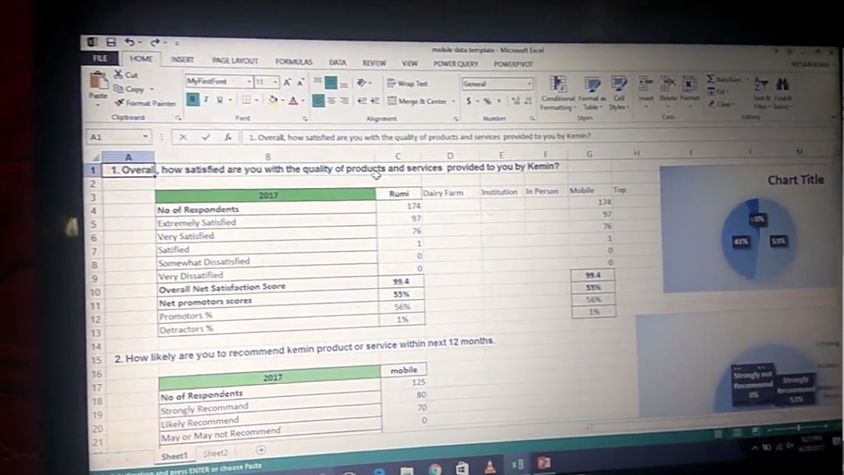The image size is (844, 475).
Task: Click the fill color bucket swatch
Action: (273, 100)
